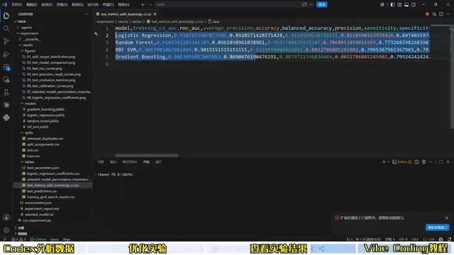Click the blue reload window notification button

[x=437, y=227]
